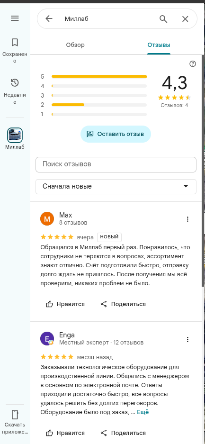This screenshot has width=205, height=444.
Task: Click the 4,3 overall rating number
Action: (x=174, y=83)
